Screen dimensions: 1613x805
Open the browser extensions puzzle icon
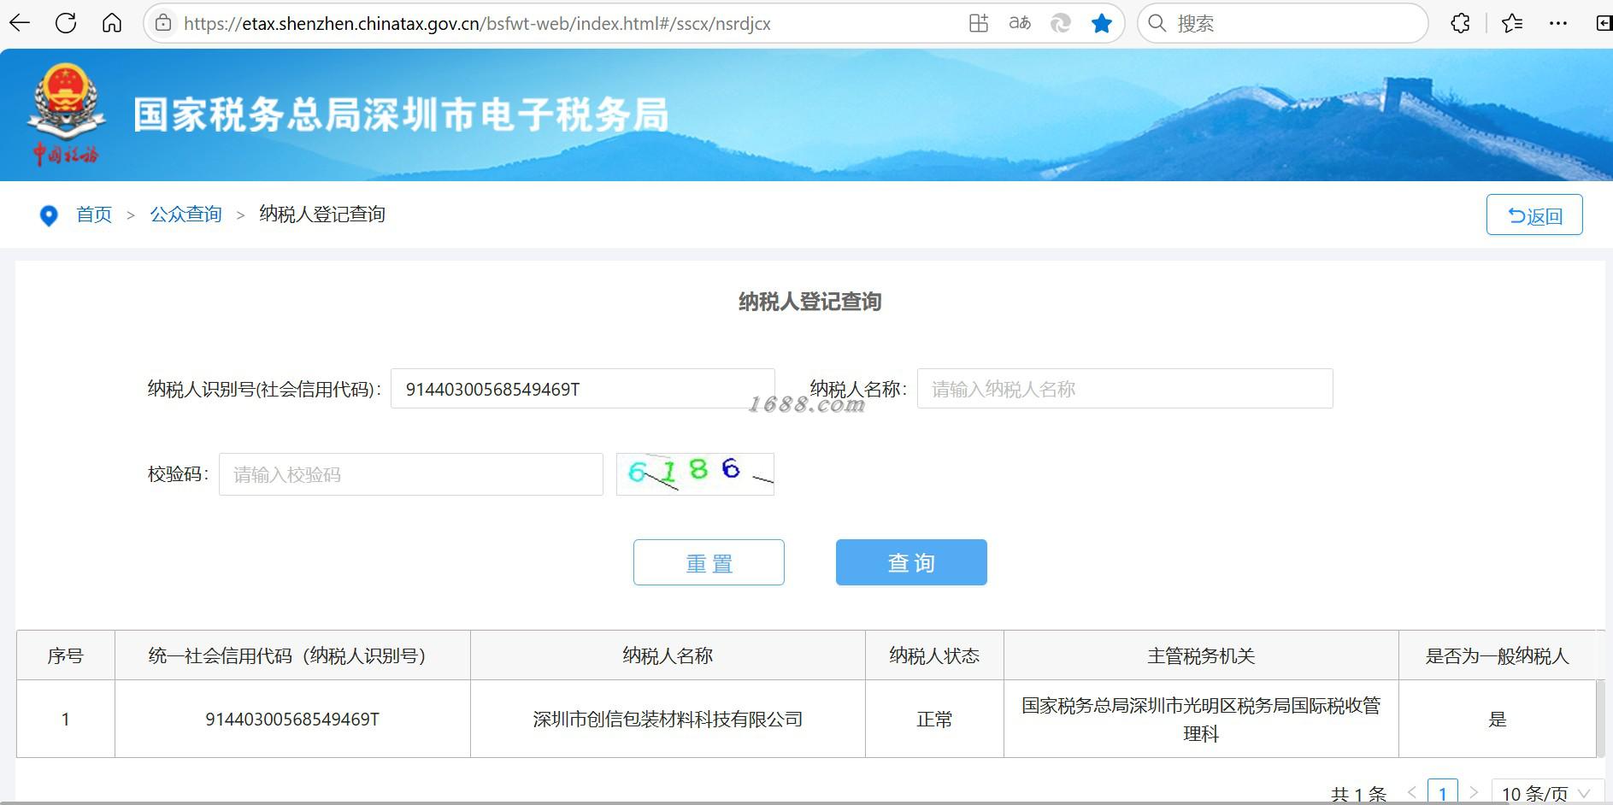click(x=1461, y=23)
